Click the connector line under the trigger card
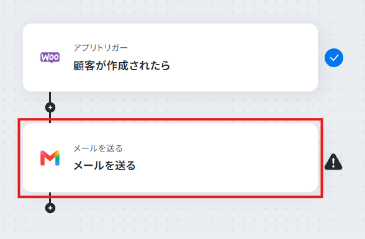This screenshot has width=365, height=239. pyautogui.click(x=50, y=97)
